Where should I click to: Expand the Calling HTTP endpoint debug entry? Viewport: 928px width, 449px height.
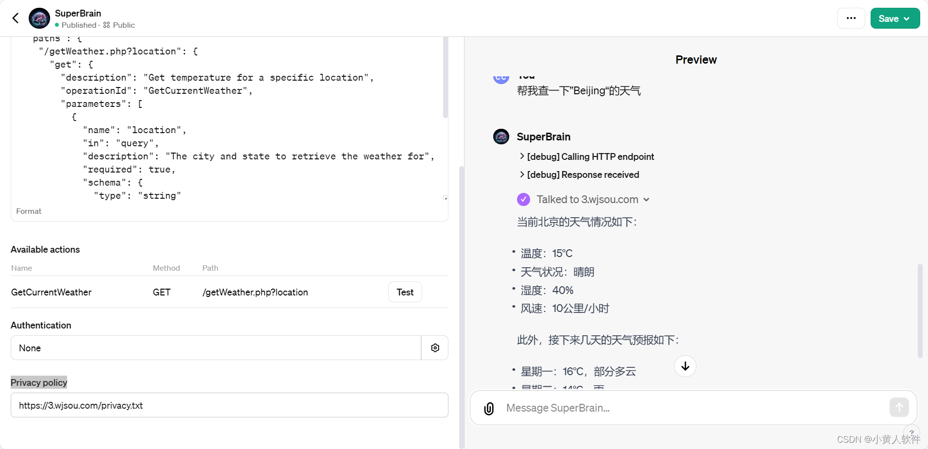pos(587,156)
